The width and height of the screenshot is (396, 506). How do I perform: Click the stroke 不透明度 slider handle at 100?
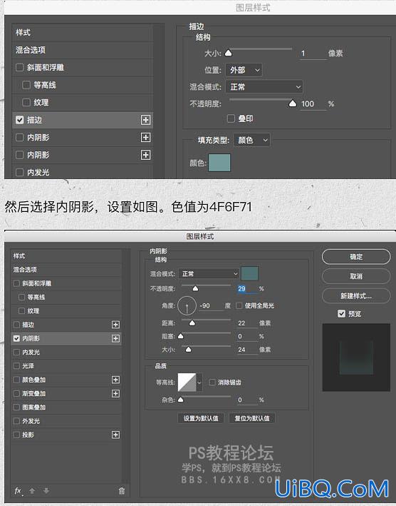pos(292,103)
